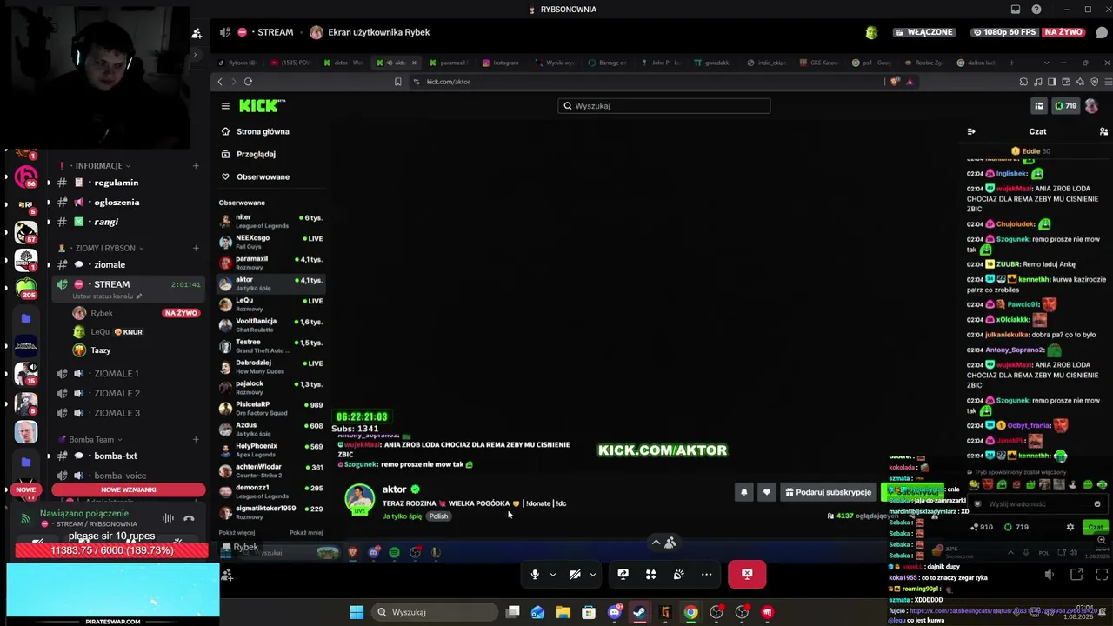The height and width of the screenshot is (626, 1113).
Task: Open followed channel VooltBanicja
Action: click(271, 325)
